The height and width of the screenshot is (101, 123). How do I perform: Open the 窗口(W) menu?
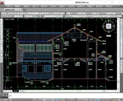click(99, 6)
